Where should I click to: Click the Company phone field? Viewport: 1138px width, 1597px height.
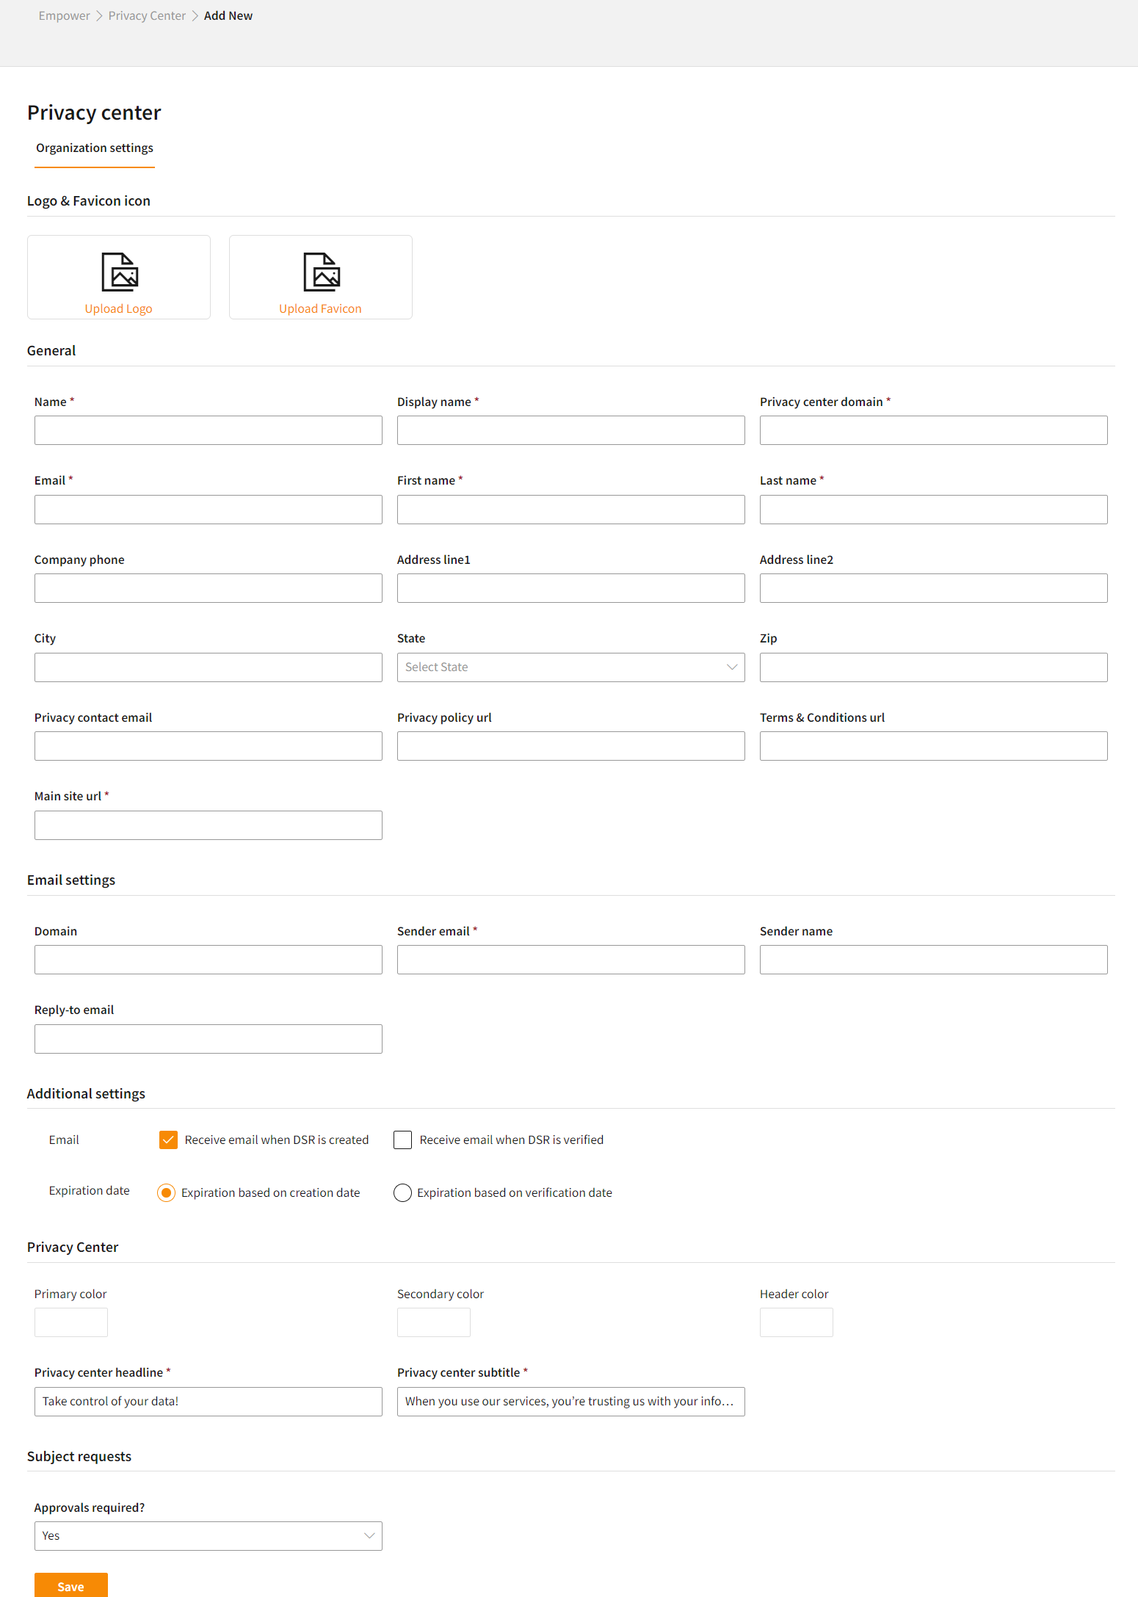(x=208, y=588)
